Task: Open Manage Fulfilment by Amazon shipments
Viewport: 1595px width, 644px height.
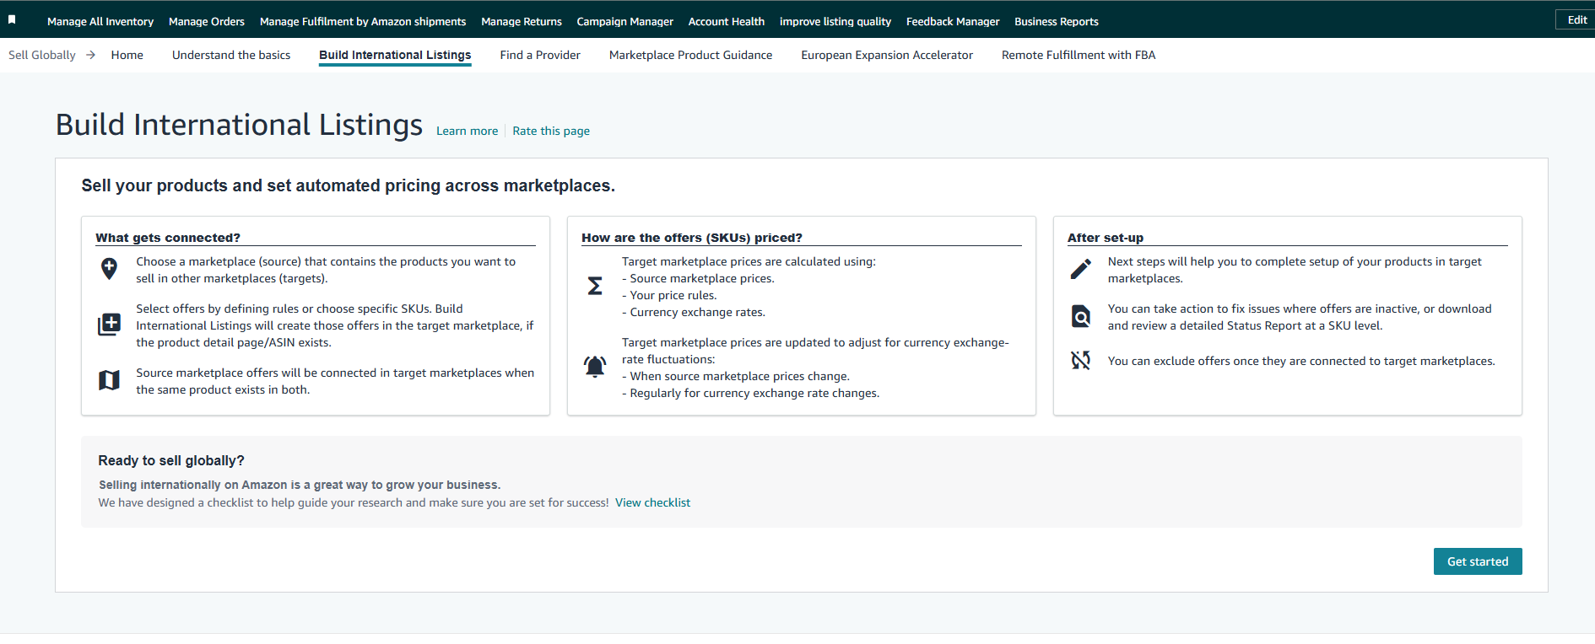Action: click(x=363, y=21)
